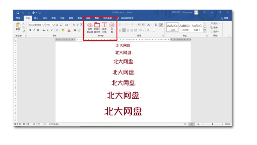Click the Redo icon in quick access toolbar
Screen dimensions: 257x145
tap(29, 13)
